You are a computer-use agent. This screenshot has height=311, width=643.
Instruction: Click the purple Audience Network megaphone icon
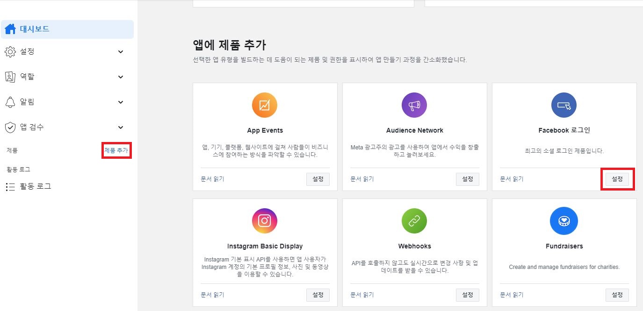[x=414, y=105]
